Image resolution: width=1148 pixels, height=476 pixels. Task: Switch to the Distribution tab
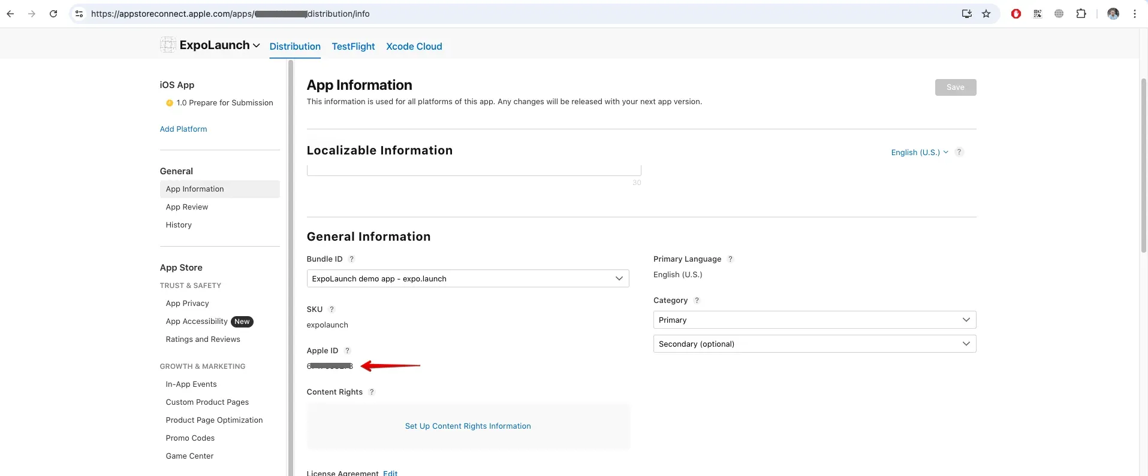click(x=295, y=46)
